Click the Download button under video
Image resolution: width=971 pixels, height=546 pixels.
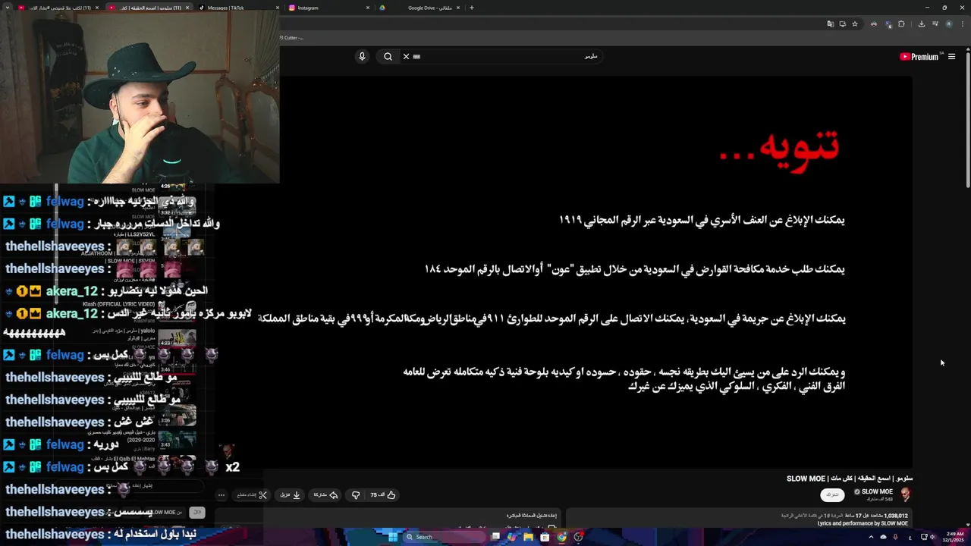click(291, 495)
